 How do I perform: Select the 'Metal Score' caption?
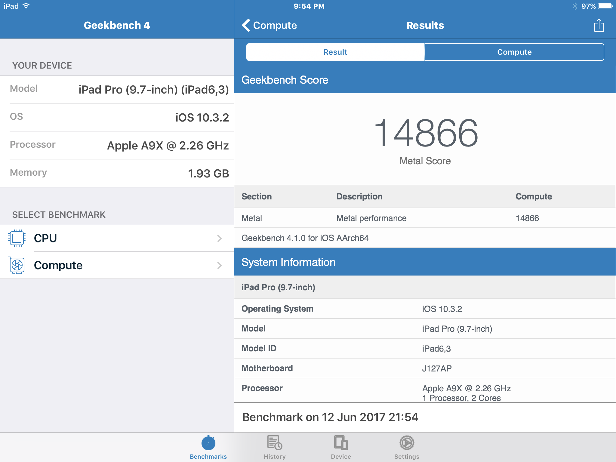pos(425,161)
